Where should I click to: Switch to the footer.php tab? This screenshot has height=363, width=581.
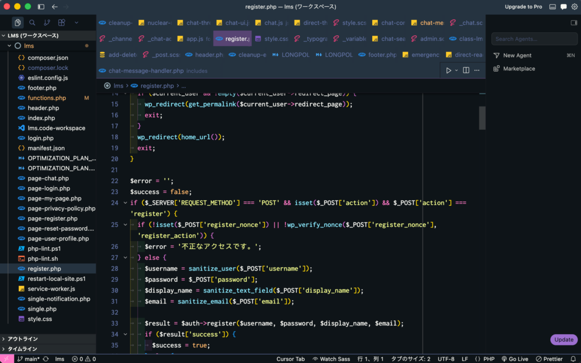click(377, 54)
